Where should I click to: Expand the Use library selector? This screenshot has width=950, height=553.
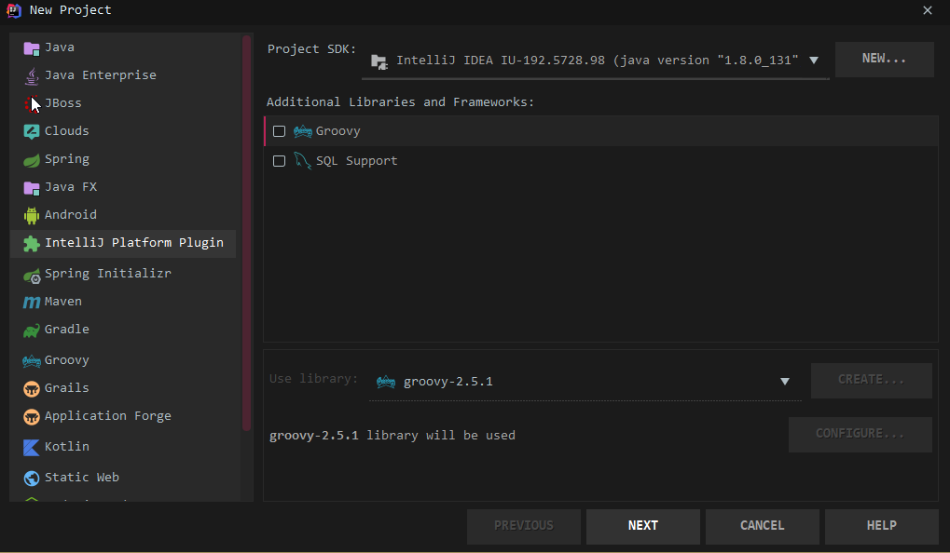[785, 380]
